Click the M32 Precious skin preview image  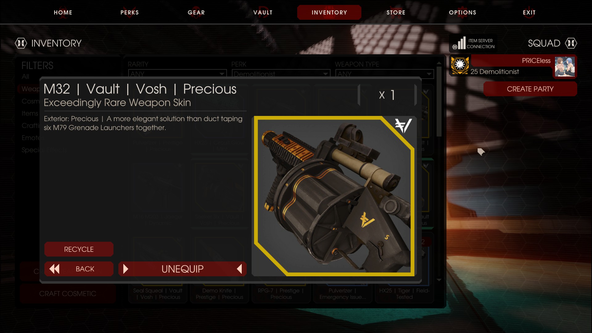(334, 196)
